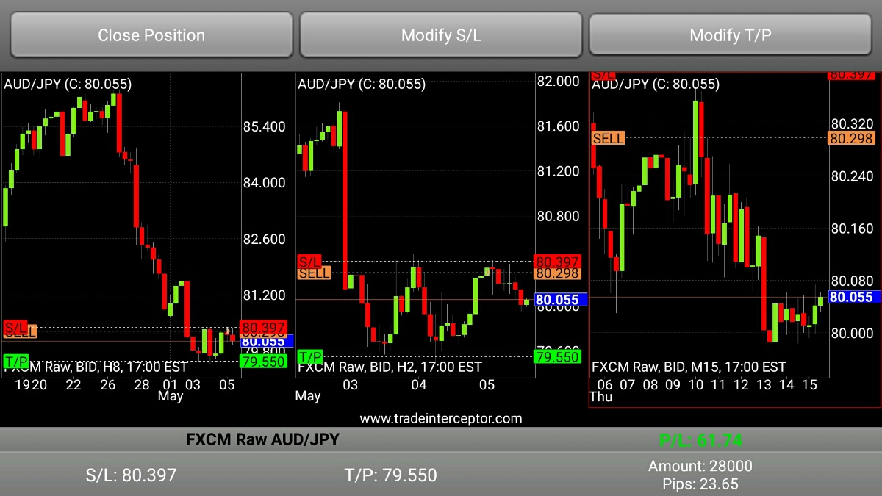Click the 79.550 take-profit price label on the H2 chart
Viewport: 882px width, 496px height.
[x=558, y=357]
